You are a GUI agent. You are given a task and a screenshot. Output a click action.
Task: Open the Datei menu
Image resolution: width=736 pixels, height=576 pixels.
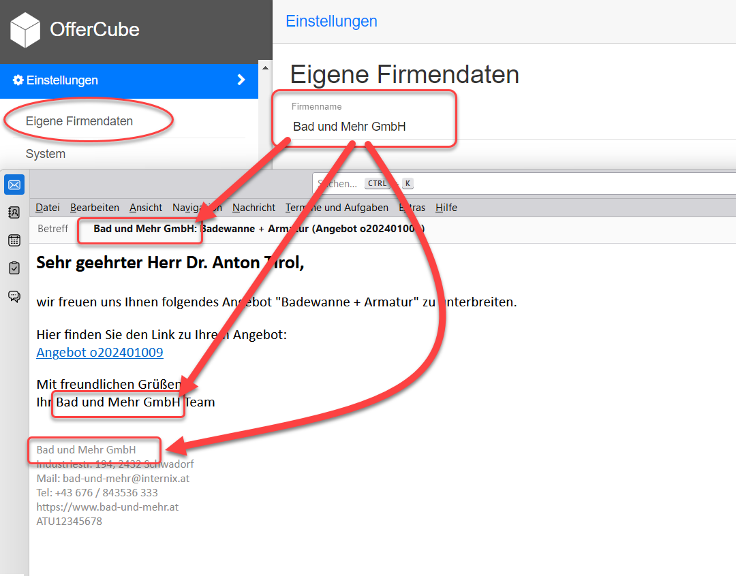coord(48,208)
